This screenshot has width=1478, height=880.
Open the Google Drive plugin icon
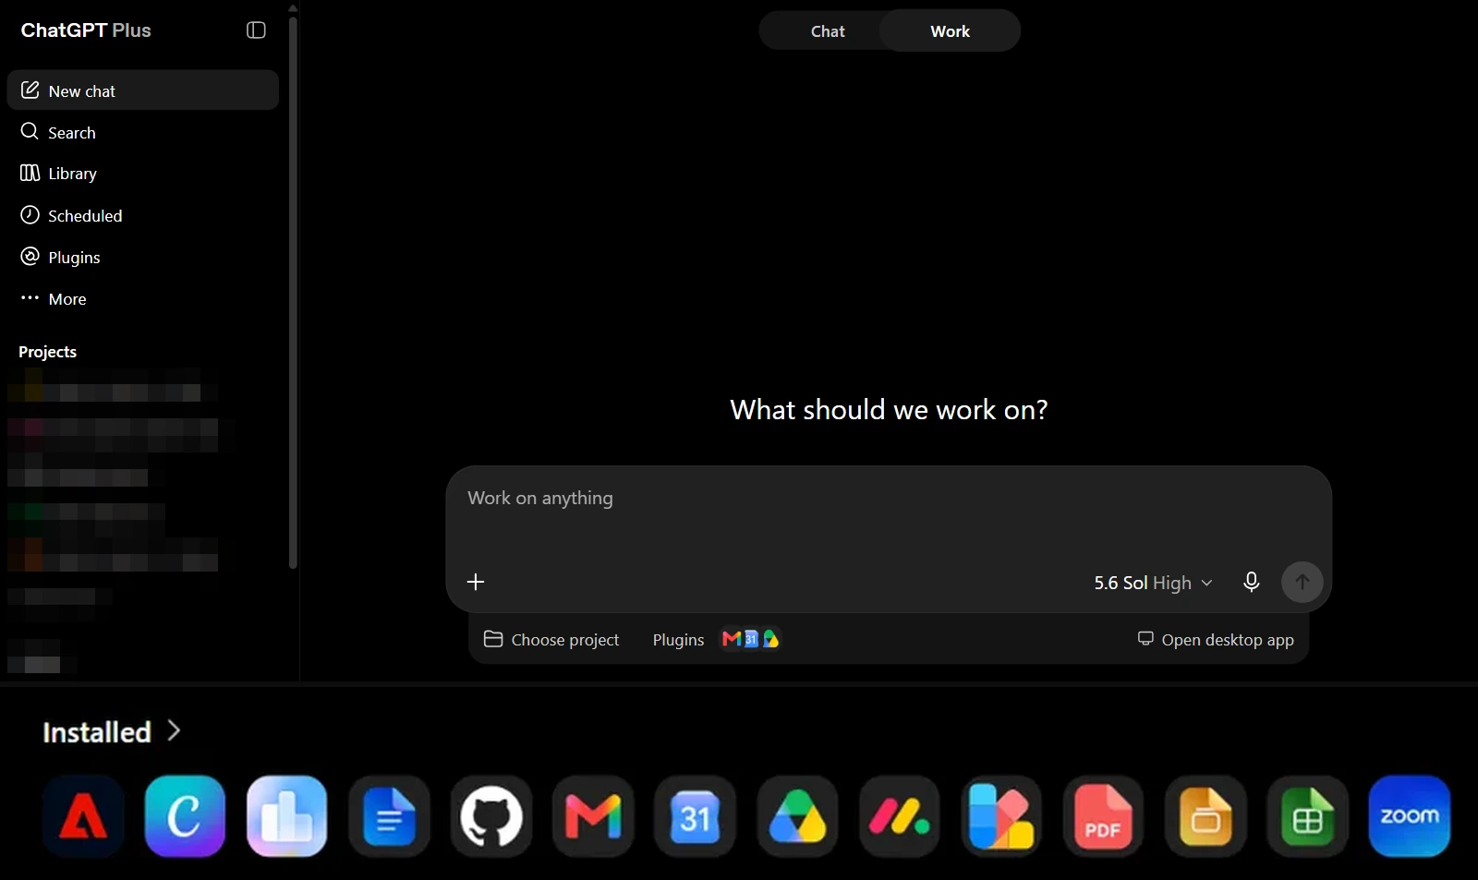click(797, 816)
